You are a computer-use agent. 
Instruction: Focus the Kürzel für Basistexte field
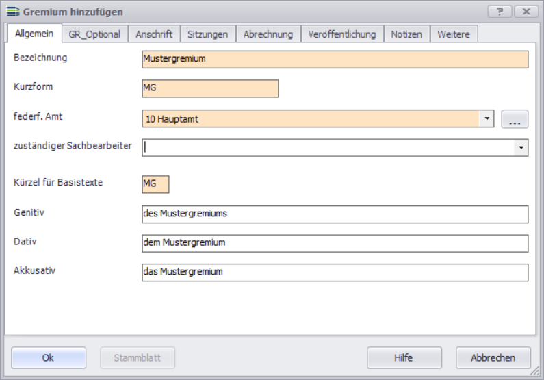(x=155, y=184)
